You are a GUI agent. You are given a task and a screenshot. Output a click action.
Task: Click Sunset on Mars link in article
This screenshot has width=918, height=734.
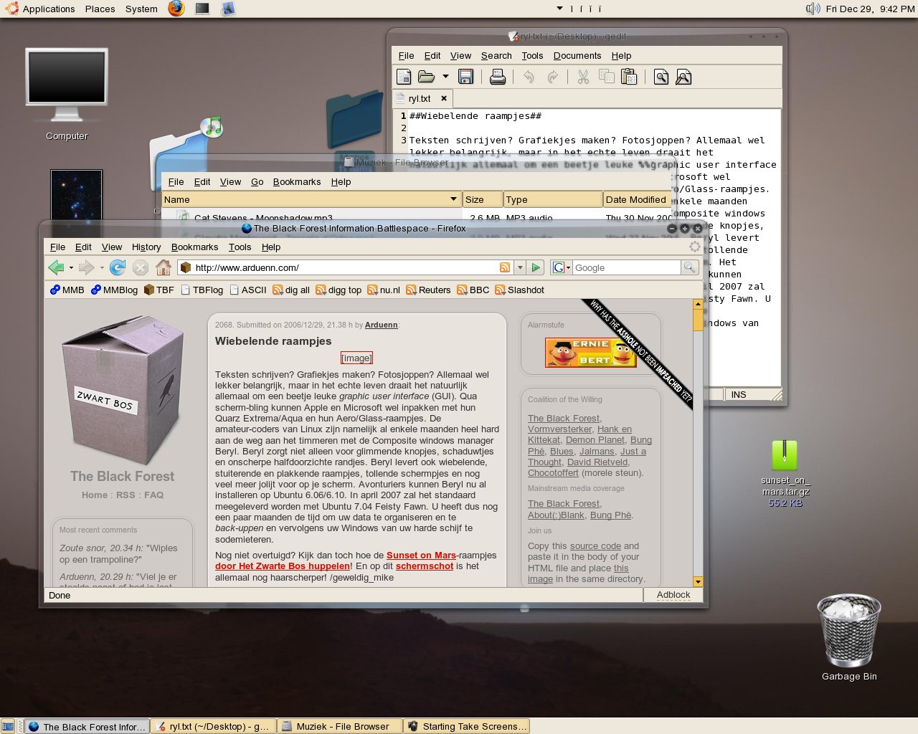[x=421, y=555]
